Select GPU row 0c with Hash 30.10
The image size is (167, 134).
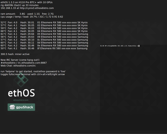point(44,40)
